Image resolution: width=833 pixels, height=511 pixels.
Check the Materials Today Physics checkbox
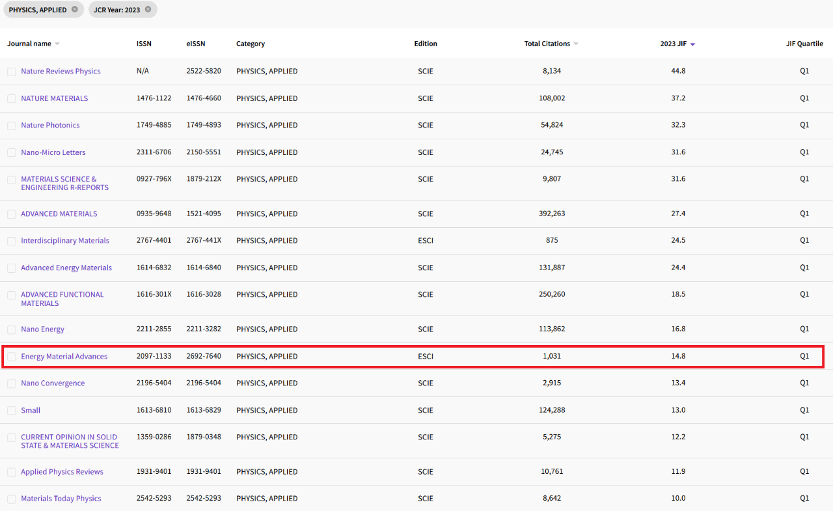pyautogui.click(x=12, y=499)
